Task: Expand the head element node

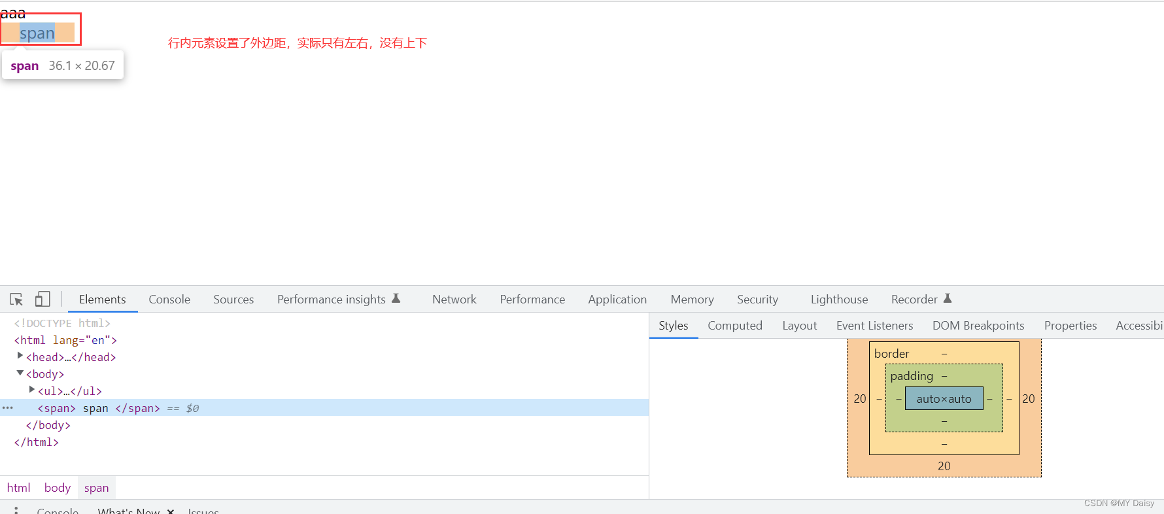Action: point(20,356)
